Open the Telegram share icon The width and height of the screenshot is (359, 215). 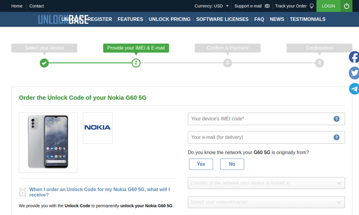coord(354,89)
